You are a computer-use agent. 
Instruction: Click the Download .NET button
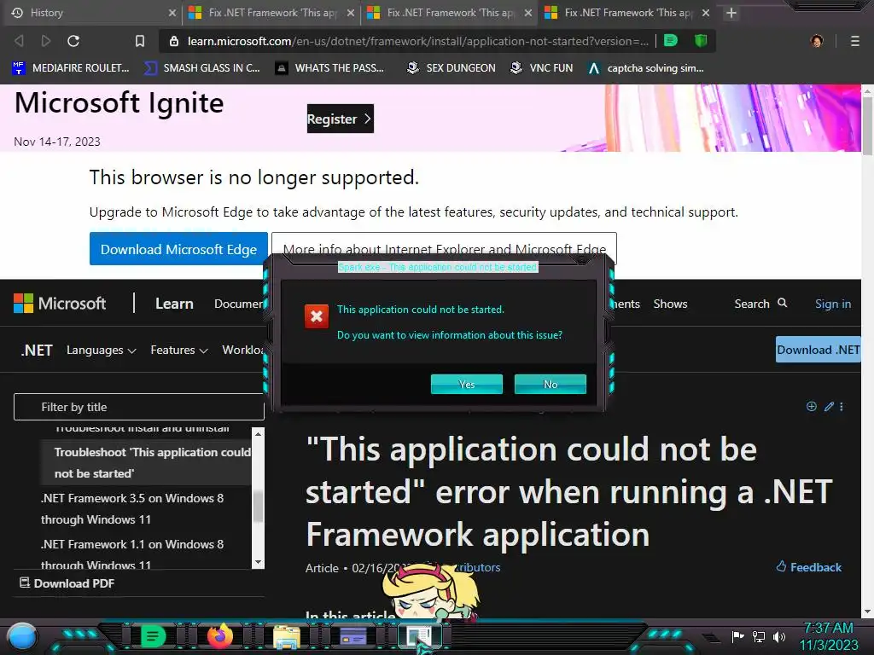tap(818, 350)
